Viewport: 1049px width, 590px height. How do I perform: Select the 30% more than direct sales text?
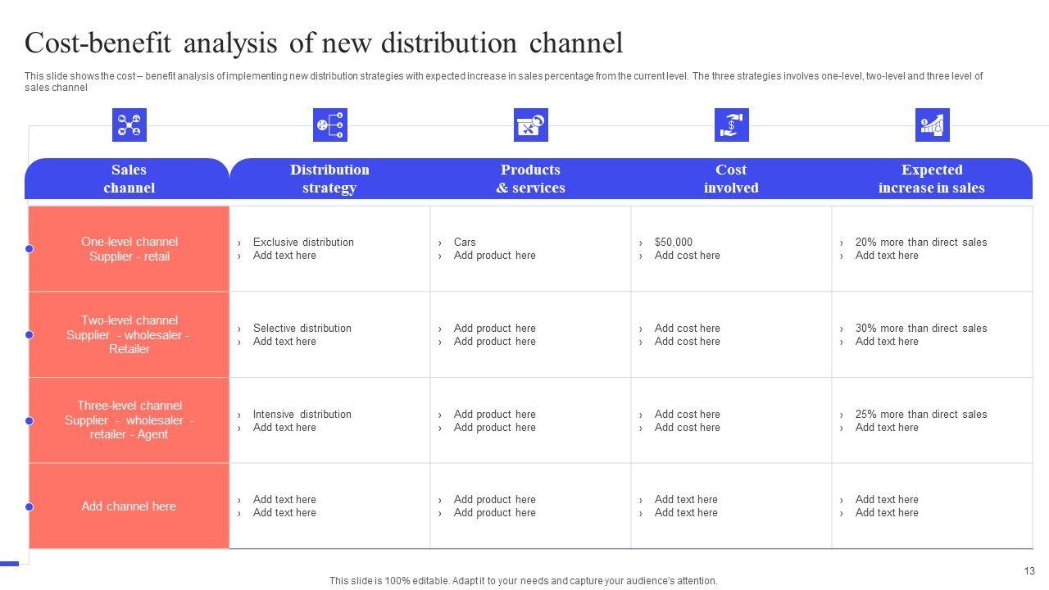pos(920,329)
